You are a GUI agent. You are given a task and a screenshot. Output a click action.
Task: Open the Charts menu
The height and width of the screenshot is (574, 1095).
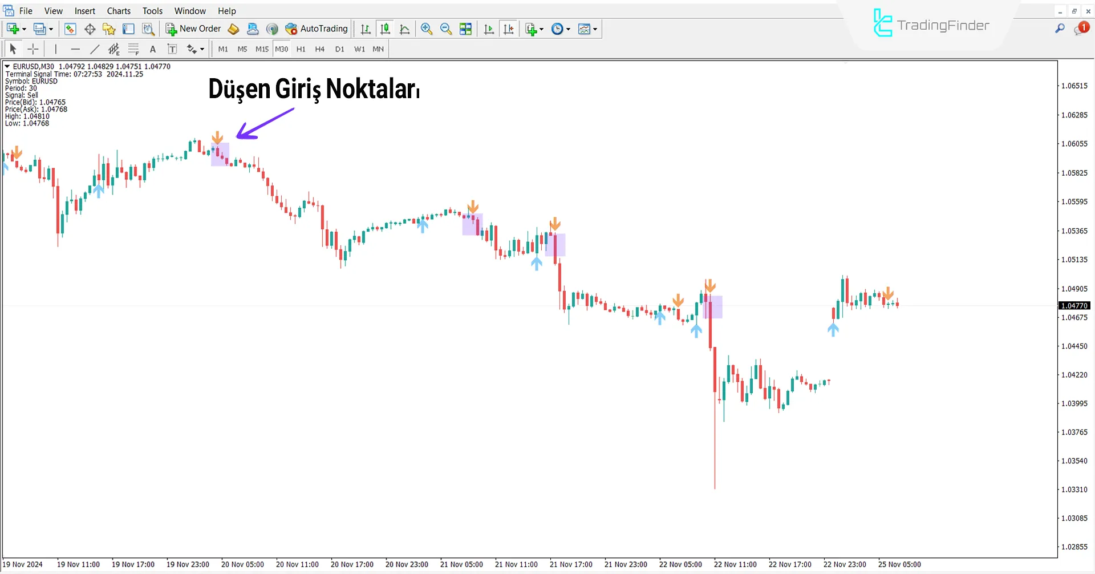coord(118,11)
